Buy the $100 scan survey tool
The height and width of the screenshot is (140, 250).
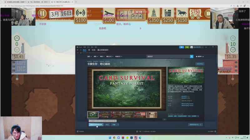(x=81, y=16)
